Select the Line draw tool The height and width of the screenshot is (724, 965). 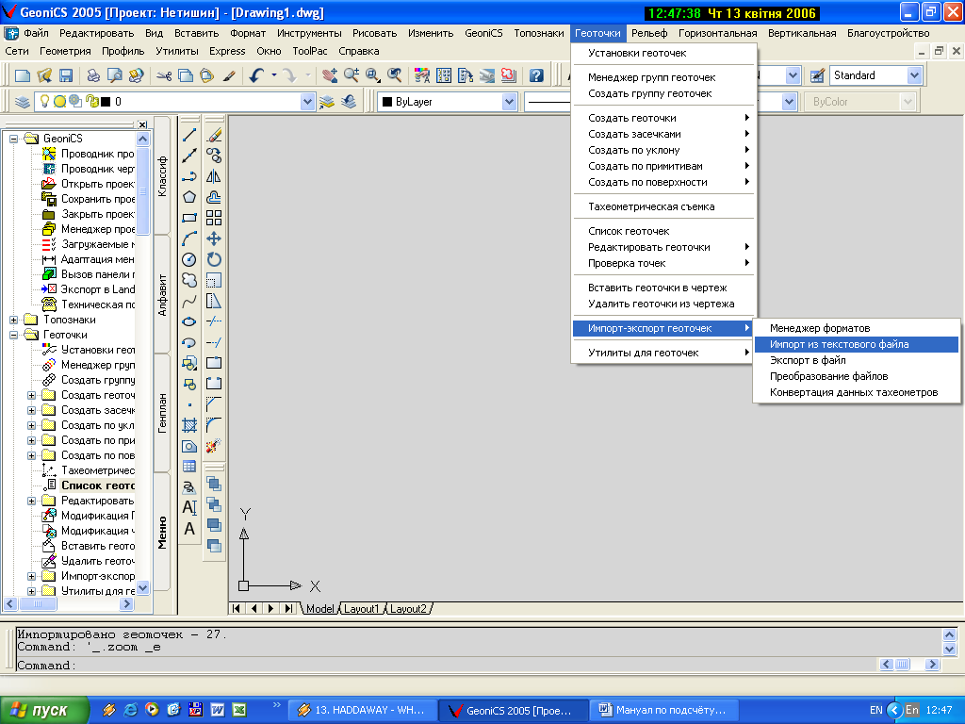(189, 135)
